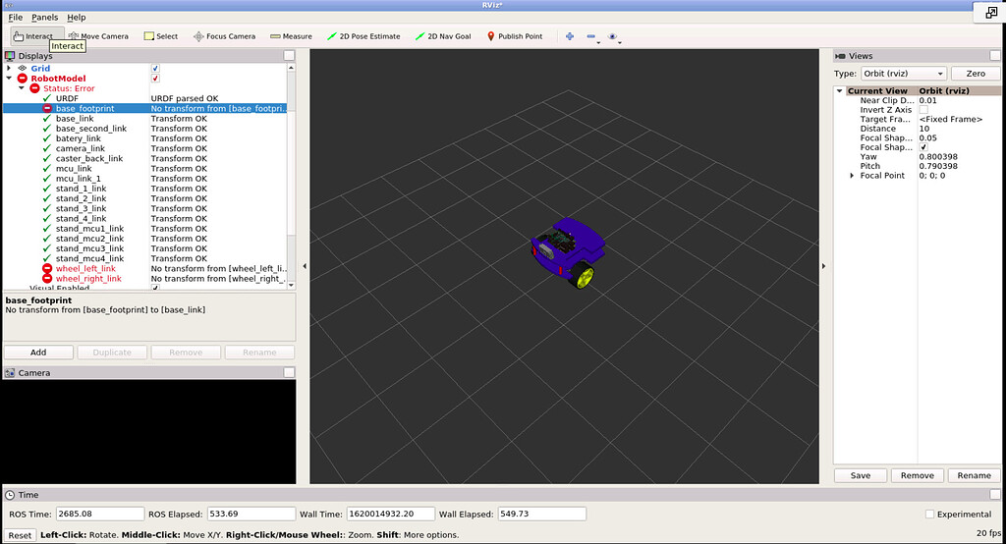1006x544 pixels.
Task: Float the Camera panel with its header box
Action: click(290, 373)
